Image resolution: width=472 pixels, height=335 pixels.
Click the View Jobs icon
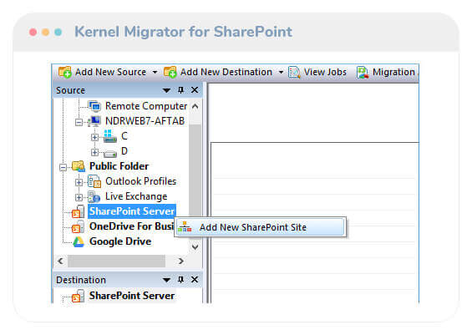(x=294, y=72)
